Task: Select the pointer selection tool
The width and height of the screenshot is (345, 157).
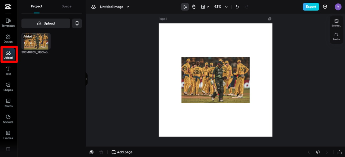Action: pyautogui.click(x=185, y=7)
